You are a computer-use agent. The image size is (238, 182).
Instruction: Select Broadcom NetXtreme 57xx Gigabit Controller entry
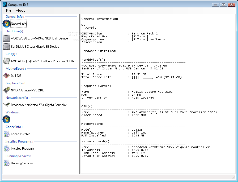click(x=39, y=105)
